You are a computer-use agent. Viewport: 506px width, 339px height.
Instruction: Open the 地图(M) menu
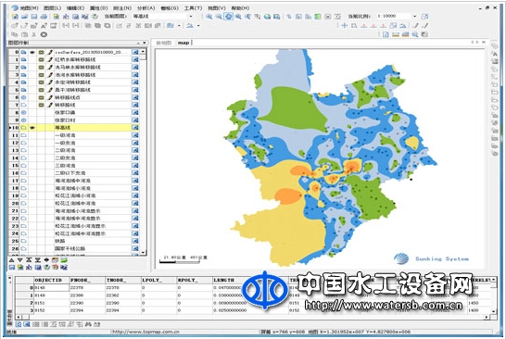pyautogui.click(x=29, y=7)
